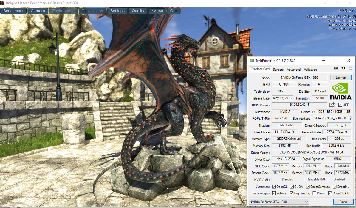Image resolution: width=356 pixels, height=208 pixels.
Task: Toggle the CUDA checkbox
Action: click(x=292, y=187)
